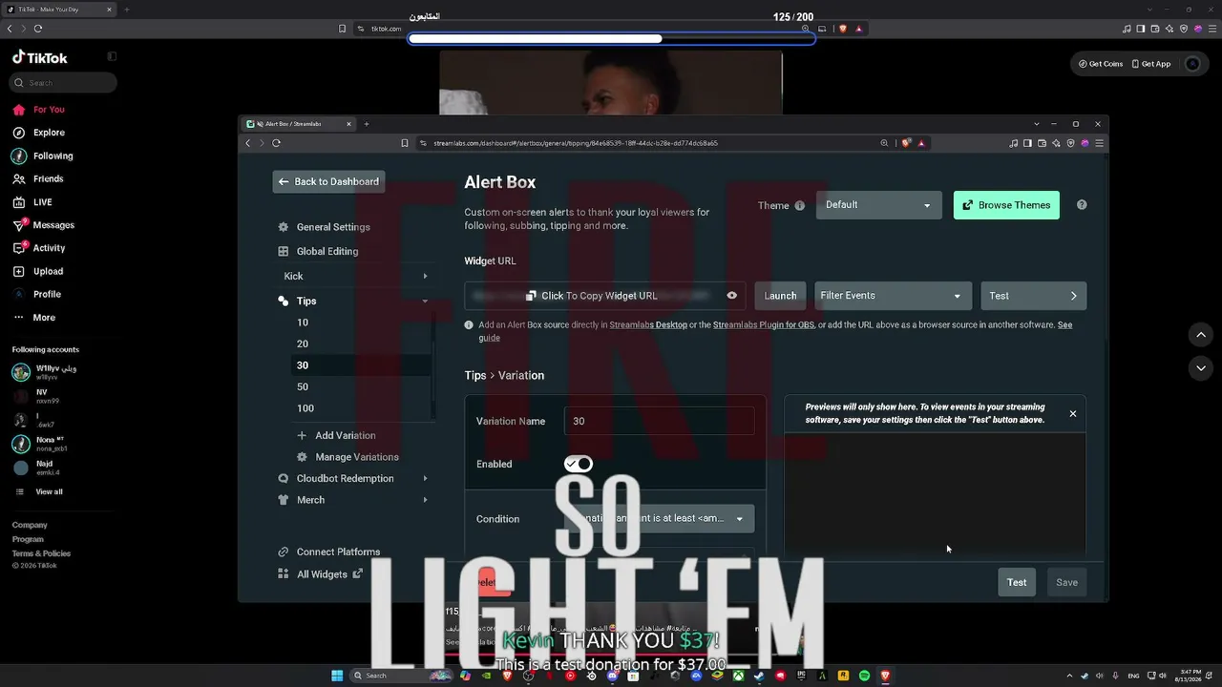
Task: Open TikTok Friends page
Action: 48,178
